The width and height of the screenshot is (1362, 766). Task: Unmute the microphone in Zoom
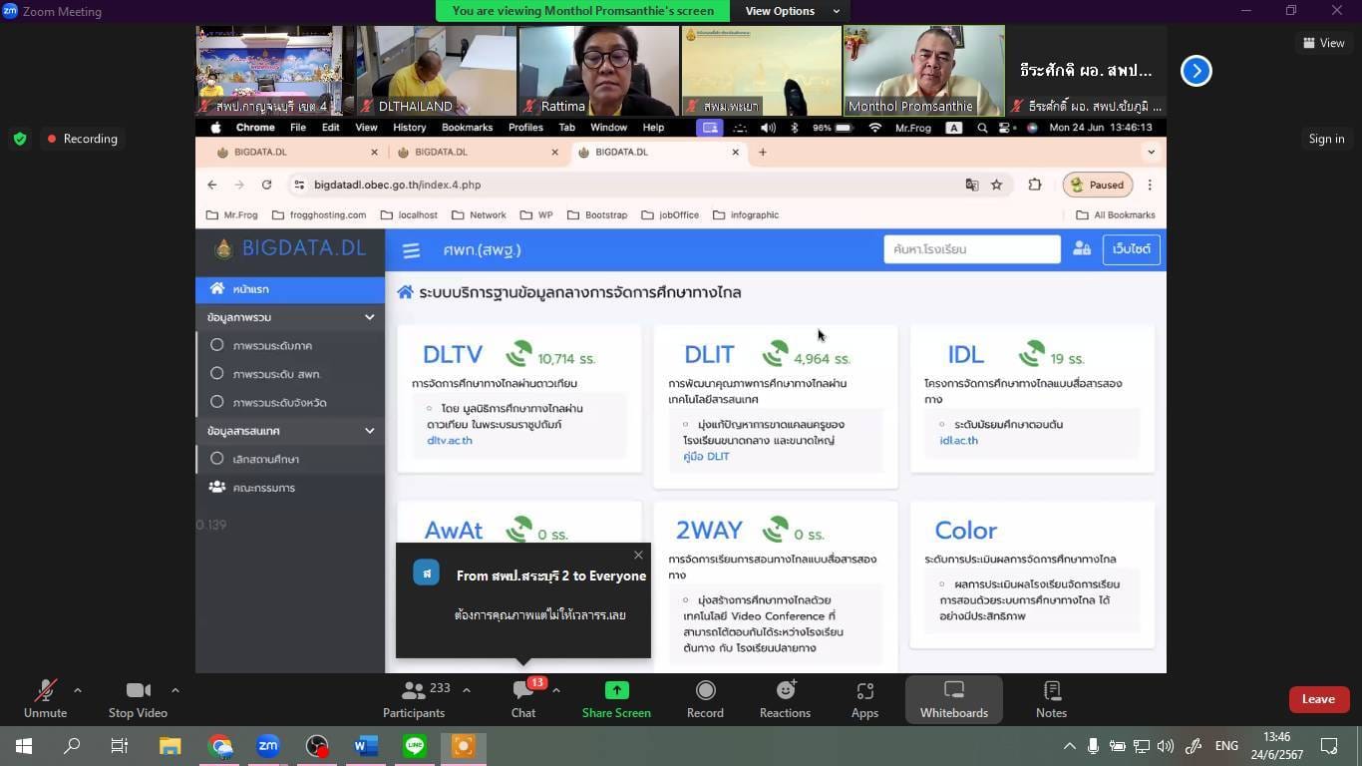pos(45,699)
